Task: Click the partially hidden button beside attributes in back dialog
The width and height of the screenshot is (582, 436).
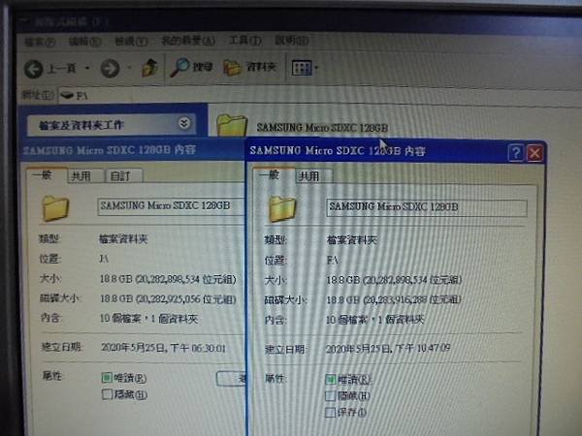Action: 231,378
